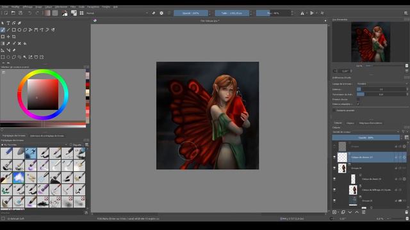
Task: Click the Redo arrow in toolbar
Action: (x=37, y=13)
